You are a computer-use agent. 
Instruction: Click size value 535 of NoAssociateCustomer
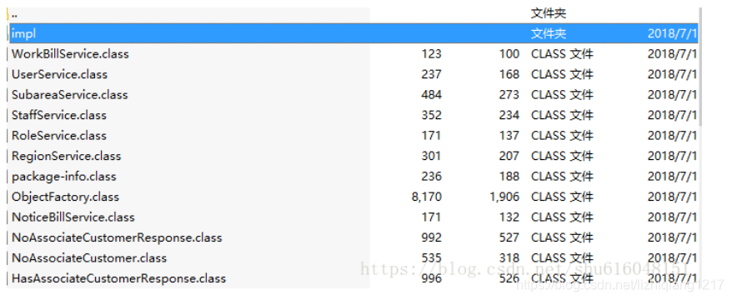[431, 258]
